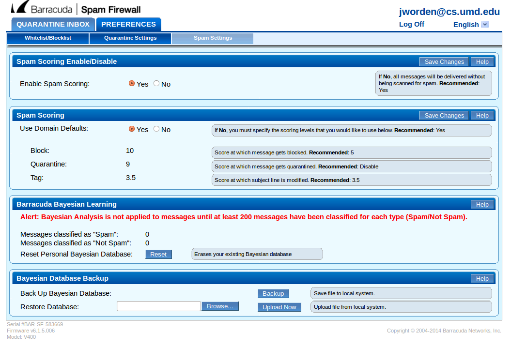Reset the Personal Bayesian Database
This screenshot has width=511, height=347.
pyautogui.click(x=158, y=255)
